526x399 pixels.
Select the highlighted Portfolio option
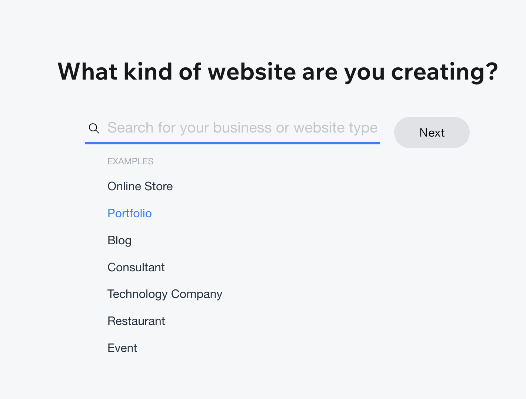tap(130, 213)
